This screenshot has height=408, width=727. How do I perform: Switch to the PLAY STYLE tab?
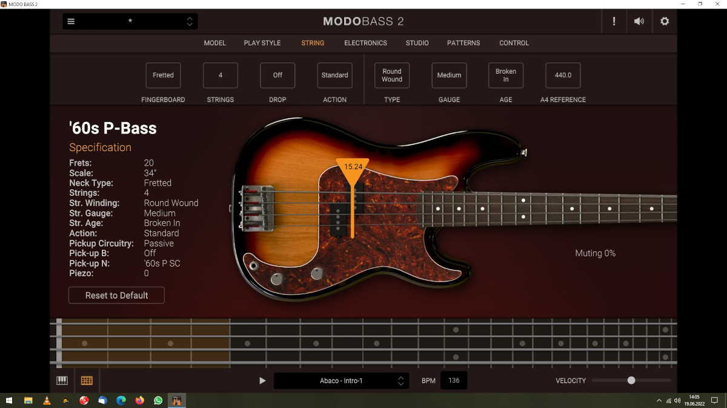pos(262,43)
